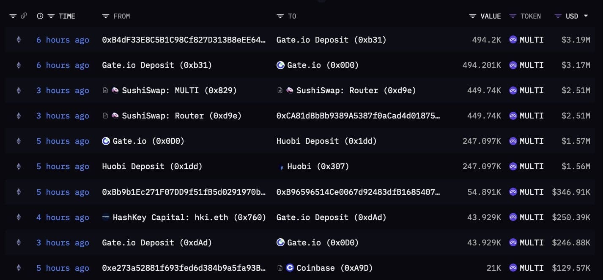This screenshot has height=280, width=603.
Task: Click the TOKEN column header label
Action: (x=531, y=16)
